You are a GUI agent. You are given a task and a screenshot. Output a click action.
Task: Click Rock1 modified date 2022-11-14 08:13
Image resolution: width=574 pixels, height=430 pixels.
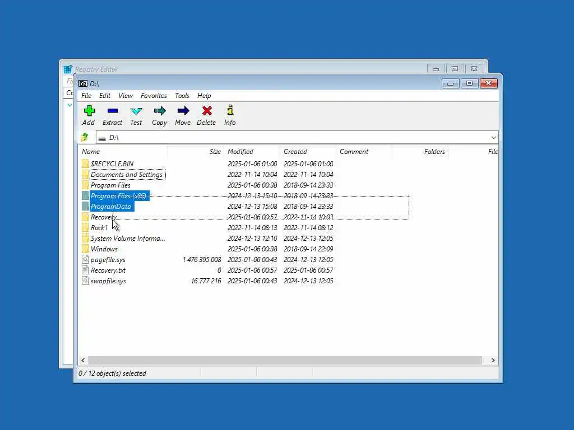(252, 227)
